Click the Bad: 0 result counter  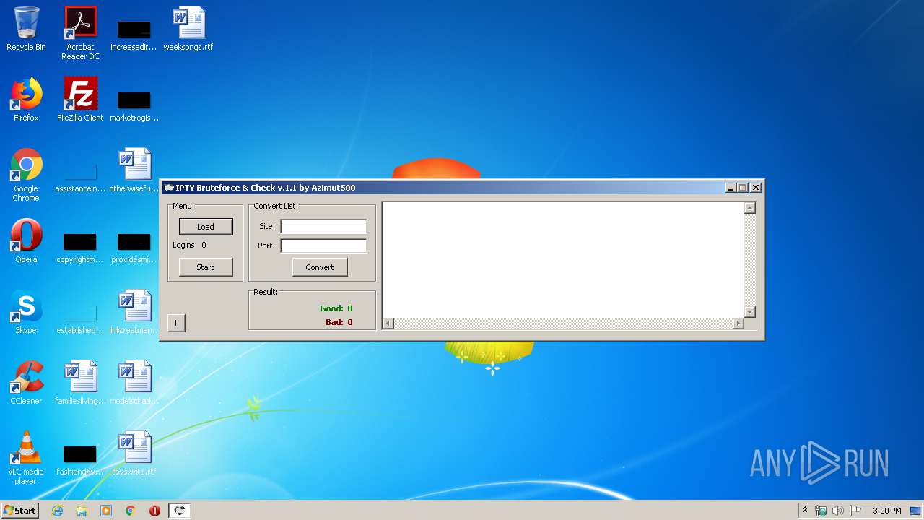pos(339,322)
